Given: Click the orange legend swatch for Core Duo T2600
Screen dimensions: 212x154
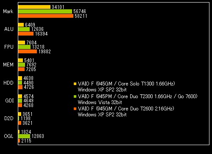Looking at the screenshot, I should [75, 109].
